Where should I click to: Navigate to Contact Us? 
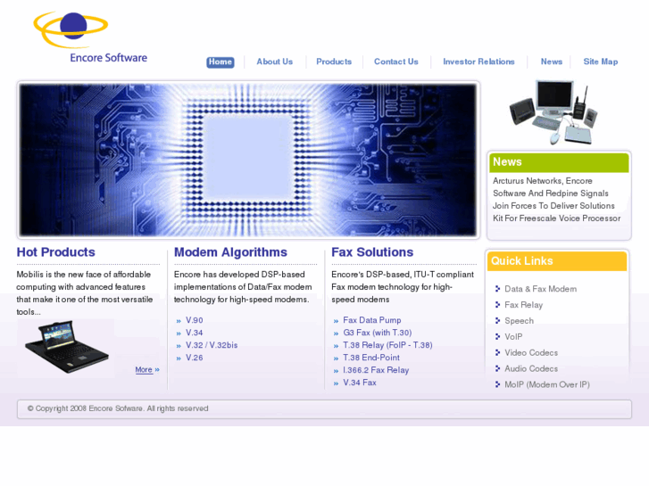point(396,62)
